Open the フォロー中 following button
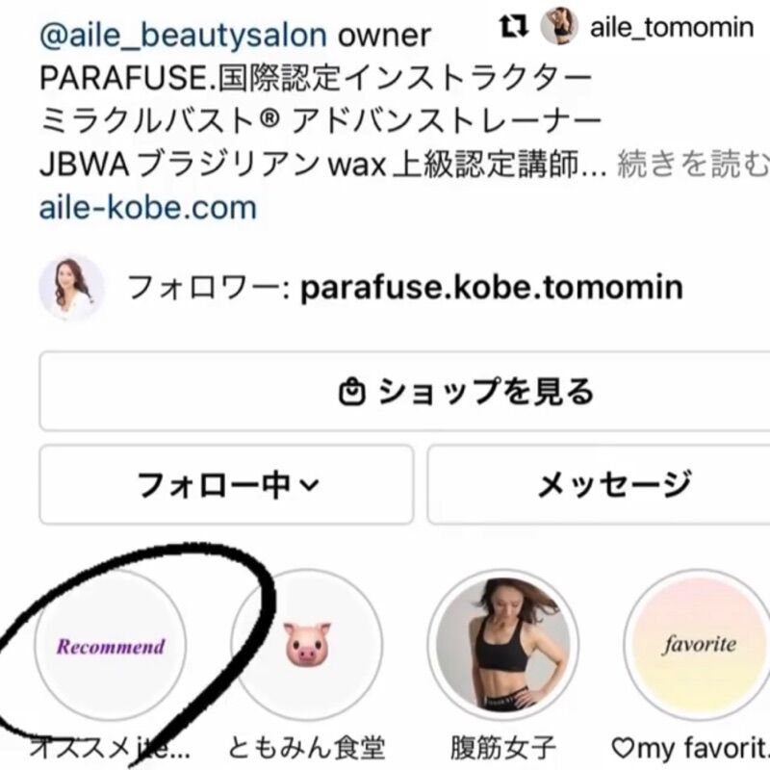Image resolution: width=770 pixels, height=770 pixels. tap(226, 485)
